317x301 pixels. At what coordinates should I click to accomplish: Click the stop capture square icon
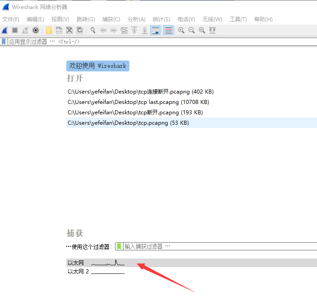pyautogui.click(x=15, y=30)
